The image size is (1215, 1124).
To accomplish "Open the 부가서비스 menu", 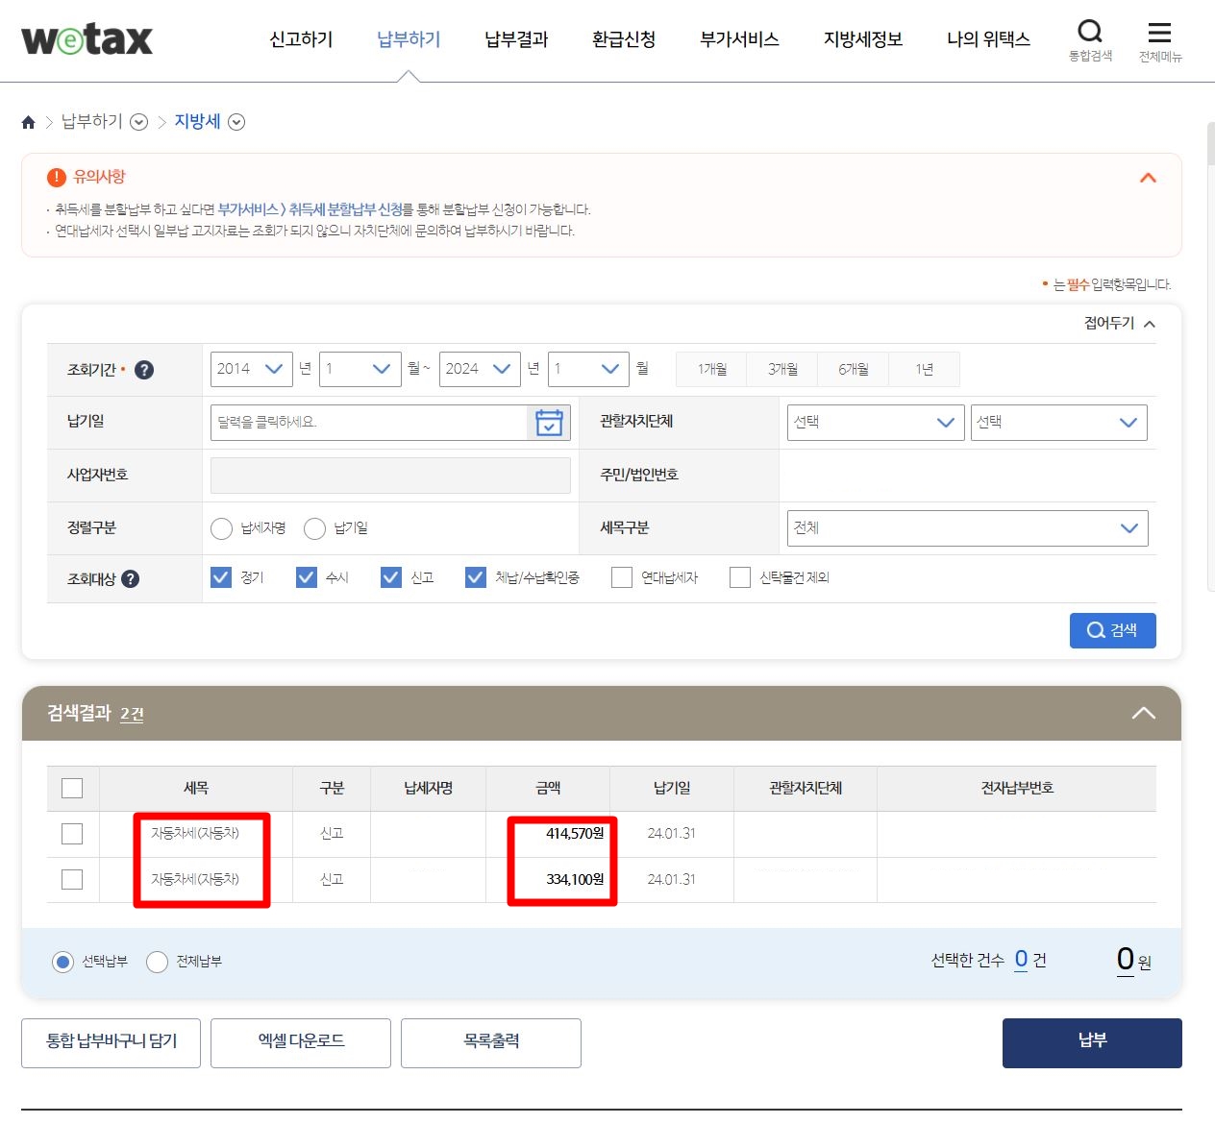I will tap(739, 39).
